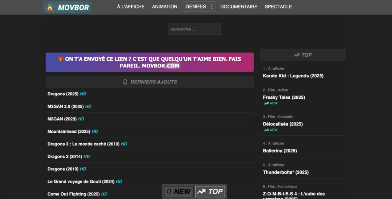Click the three-dot icon beside GENRES

click(212, 6)
